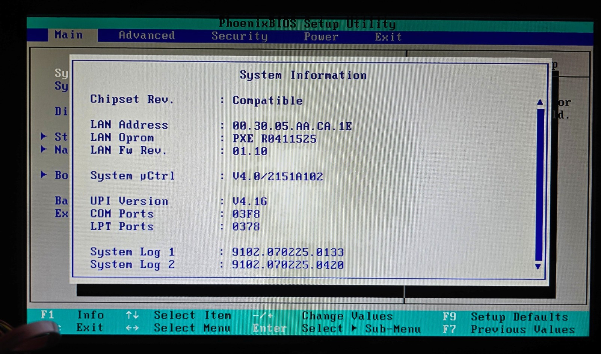Image resolution: width=601 pixels, height=354 pixels.
Task: Click the log value 9102.070225.0133
Action: point(288,252)
